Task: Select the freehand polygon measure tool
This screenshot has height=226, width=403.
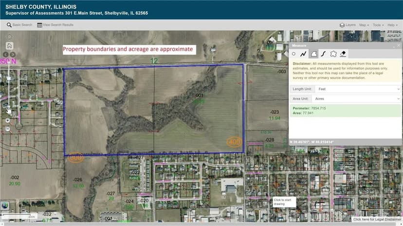Action: [333, 54]
